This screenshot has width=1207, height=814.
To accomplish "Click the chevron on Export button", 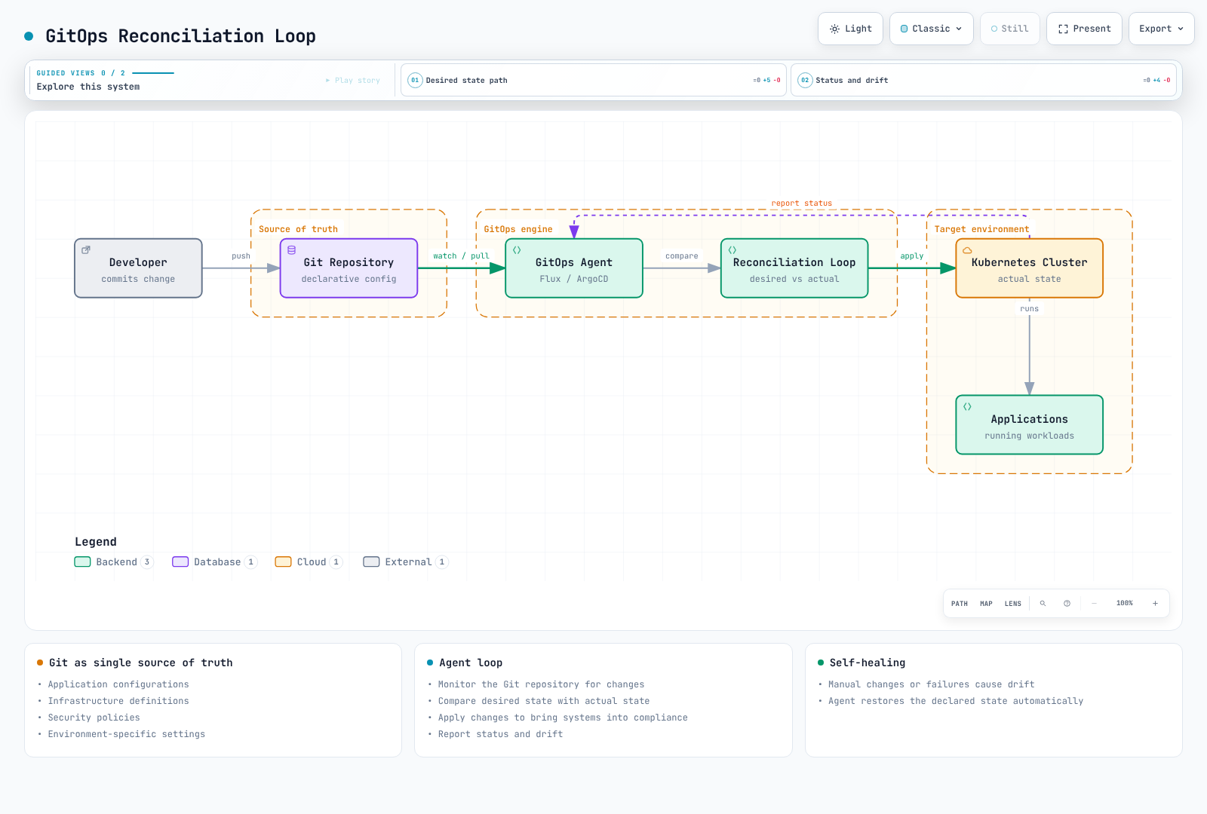I will pos(1181,29).
